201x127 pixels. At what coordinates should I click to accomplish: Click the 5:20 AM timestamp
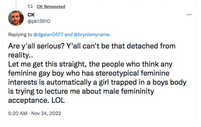(18, 113)
